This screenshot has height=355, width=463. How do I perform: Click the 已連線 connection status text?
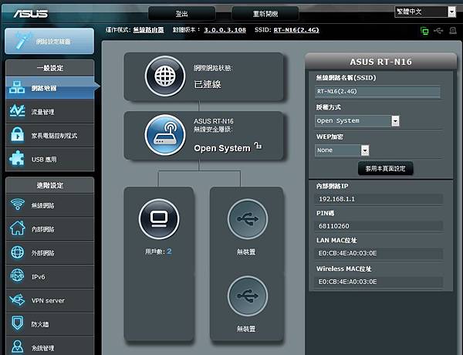pos(208,84)
